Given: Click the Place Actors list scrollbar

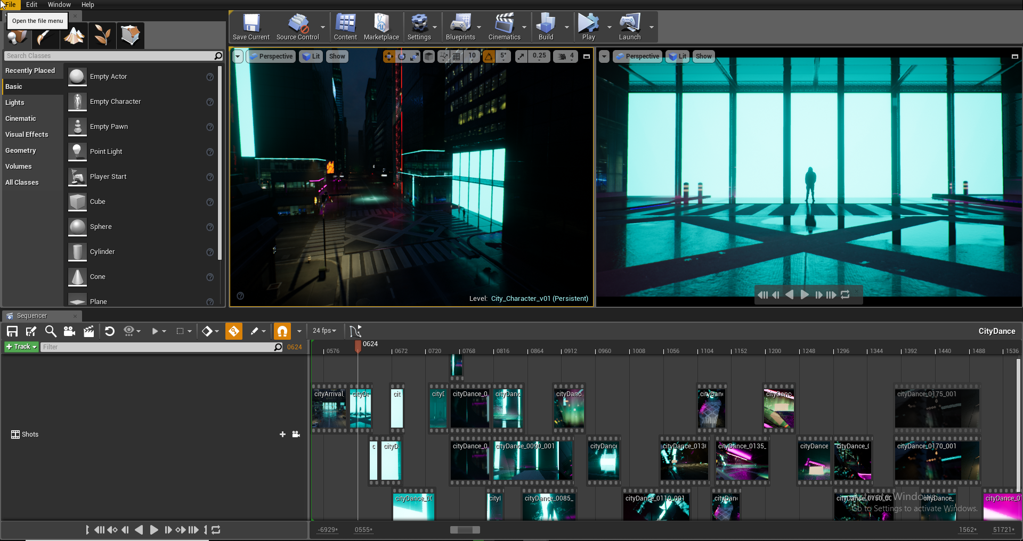Looking at the screenshot, I should tap(220, 163).
